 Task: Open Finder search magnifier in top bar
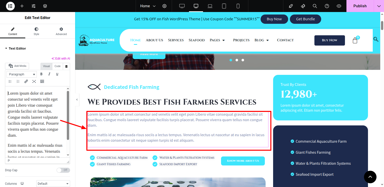pos(315,6)
